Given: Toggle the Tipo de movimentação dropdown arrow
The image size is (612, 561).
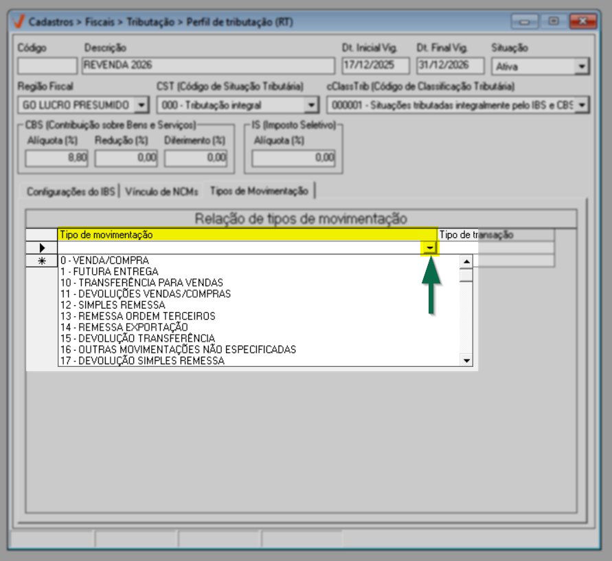Looking at the screenshot, I should click(430, 248).
